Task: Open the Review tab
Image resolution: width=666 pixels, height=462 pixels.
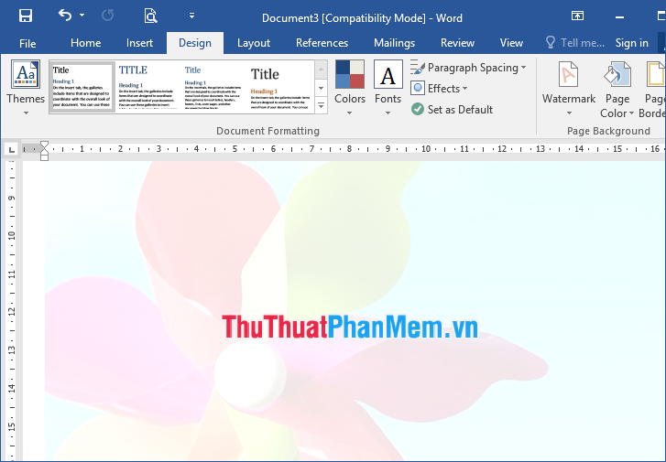Action: click(457, 43)
